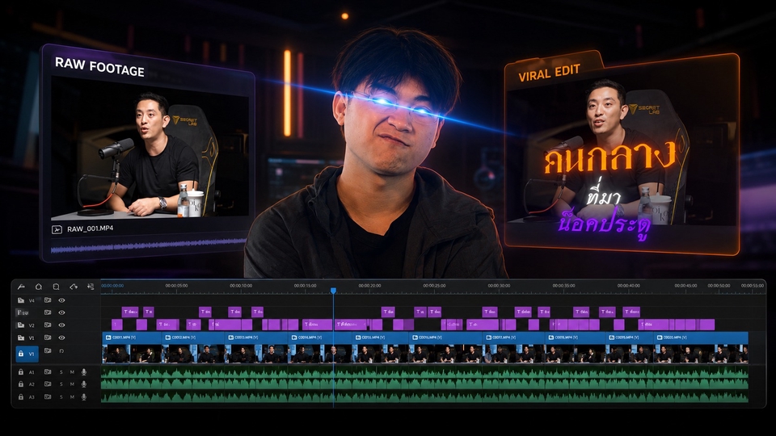
Task: Toggle eye of the track between V4 and V2
Action: point(62,312)
